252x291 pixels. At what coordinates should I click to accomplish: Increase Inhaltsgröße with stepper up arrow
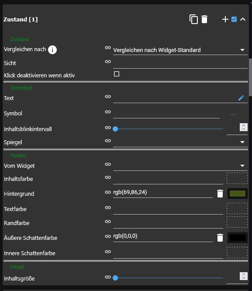244,274
